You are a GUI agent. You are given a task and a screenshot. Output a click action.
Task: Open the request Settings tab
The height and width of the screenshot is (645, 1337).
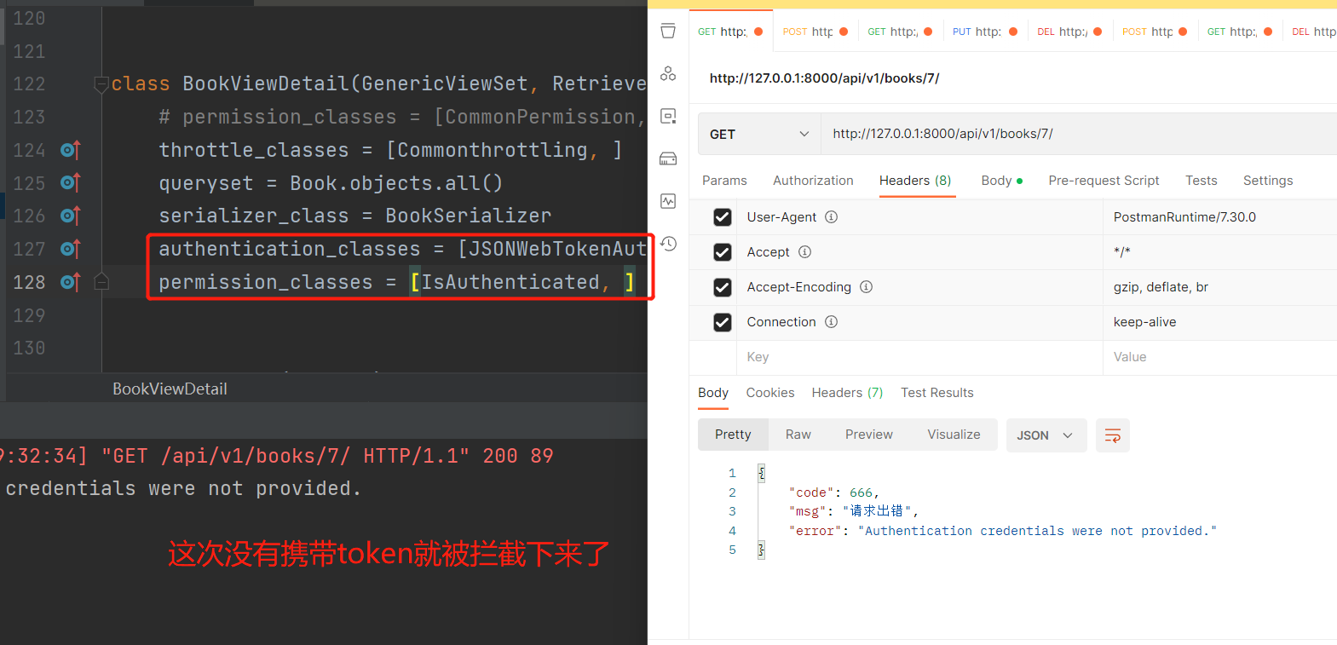tap(1268, 181)
